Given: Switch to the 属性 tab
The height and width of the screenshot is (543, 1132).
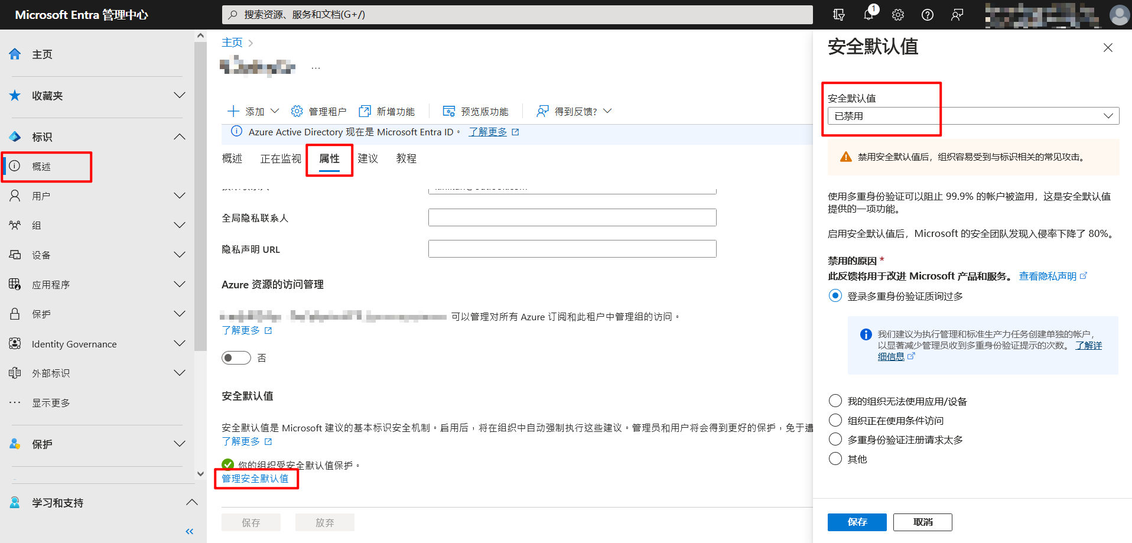Looking at the screenshot, I should point(329,158).
